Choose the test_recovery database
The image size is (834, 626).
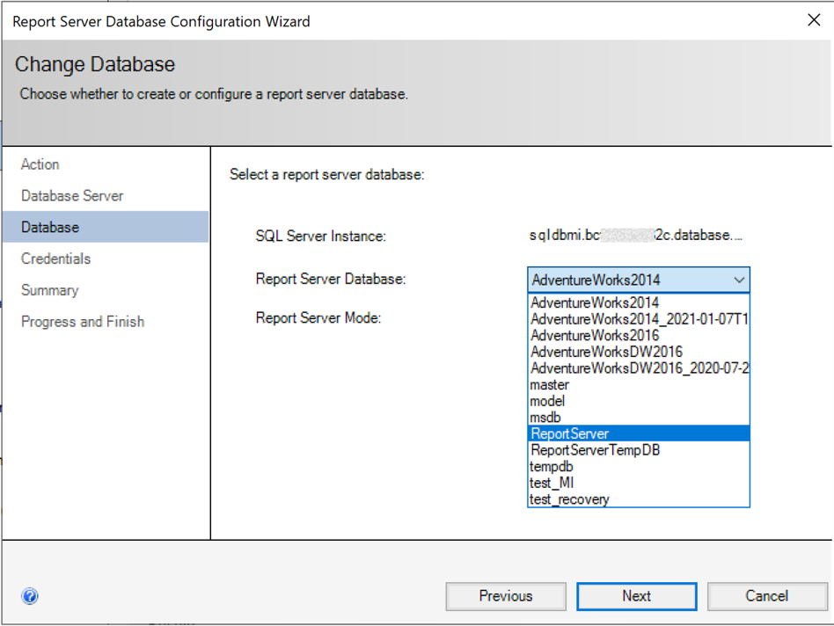point(569,499)
